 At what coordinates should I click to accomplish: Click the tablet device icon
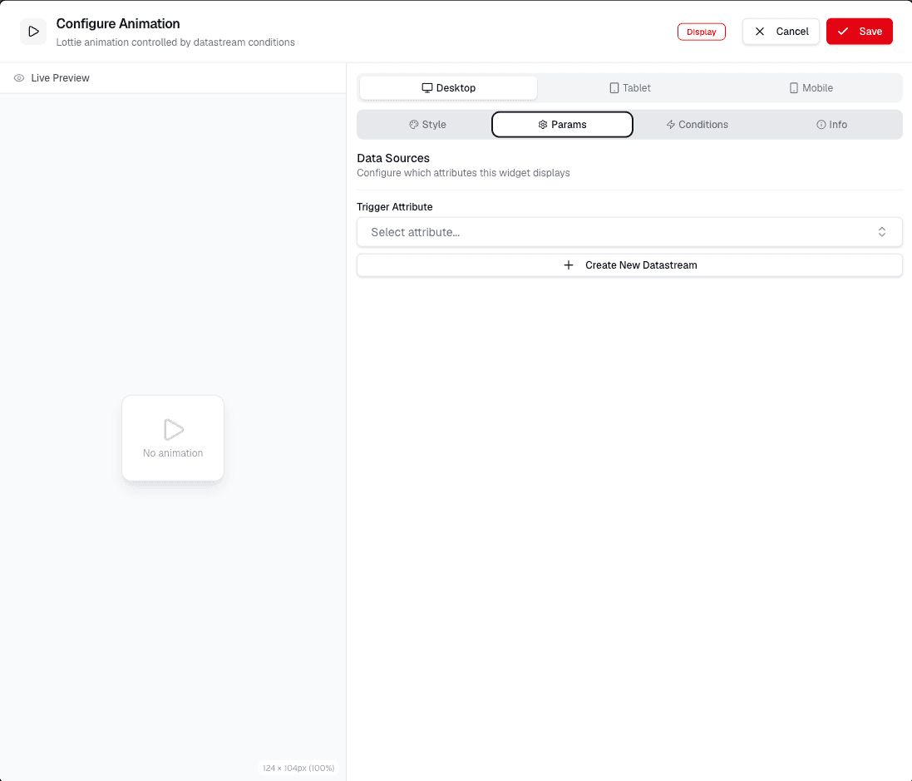point(614,88)
